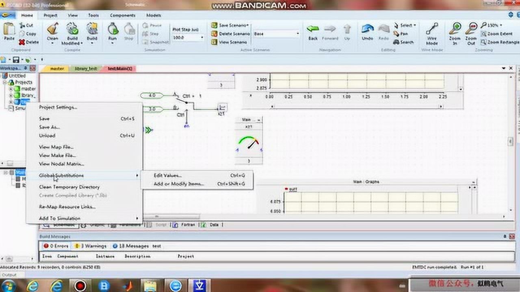
Task: Click Zoom Extent button
Action: click(x=496, y=34)
